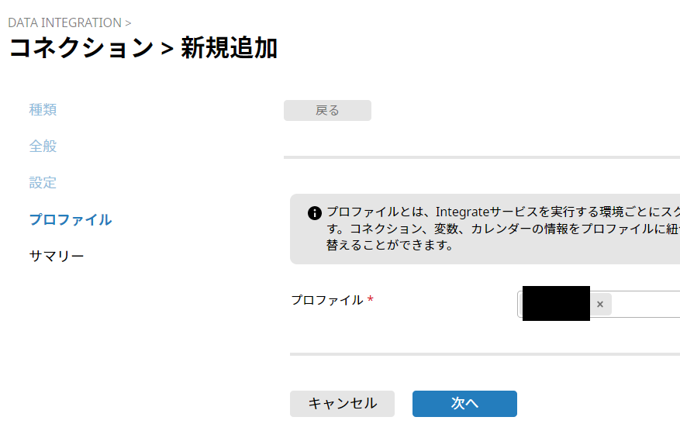
Task: Select the プロファイル step in sidebar
Action: (70, 219)
